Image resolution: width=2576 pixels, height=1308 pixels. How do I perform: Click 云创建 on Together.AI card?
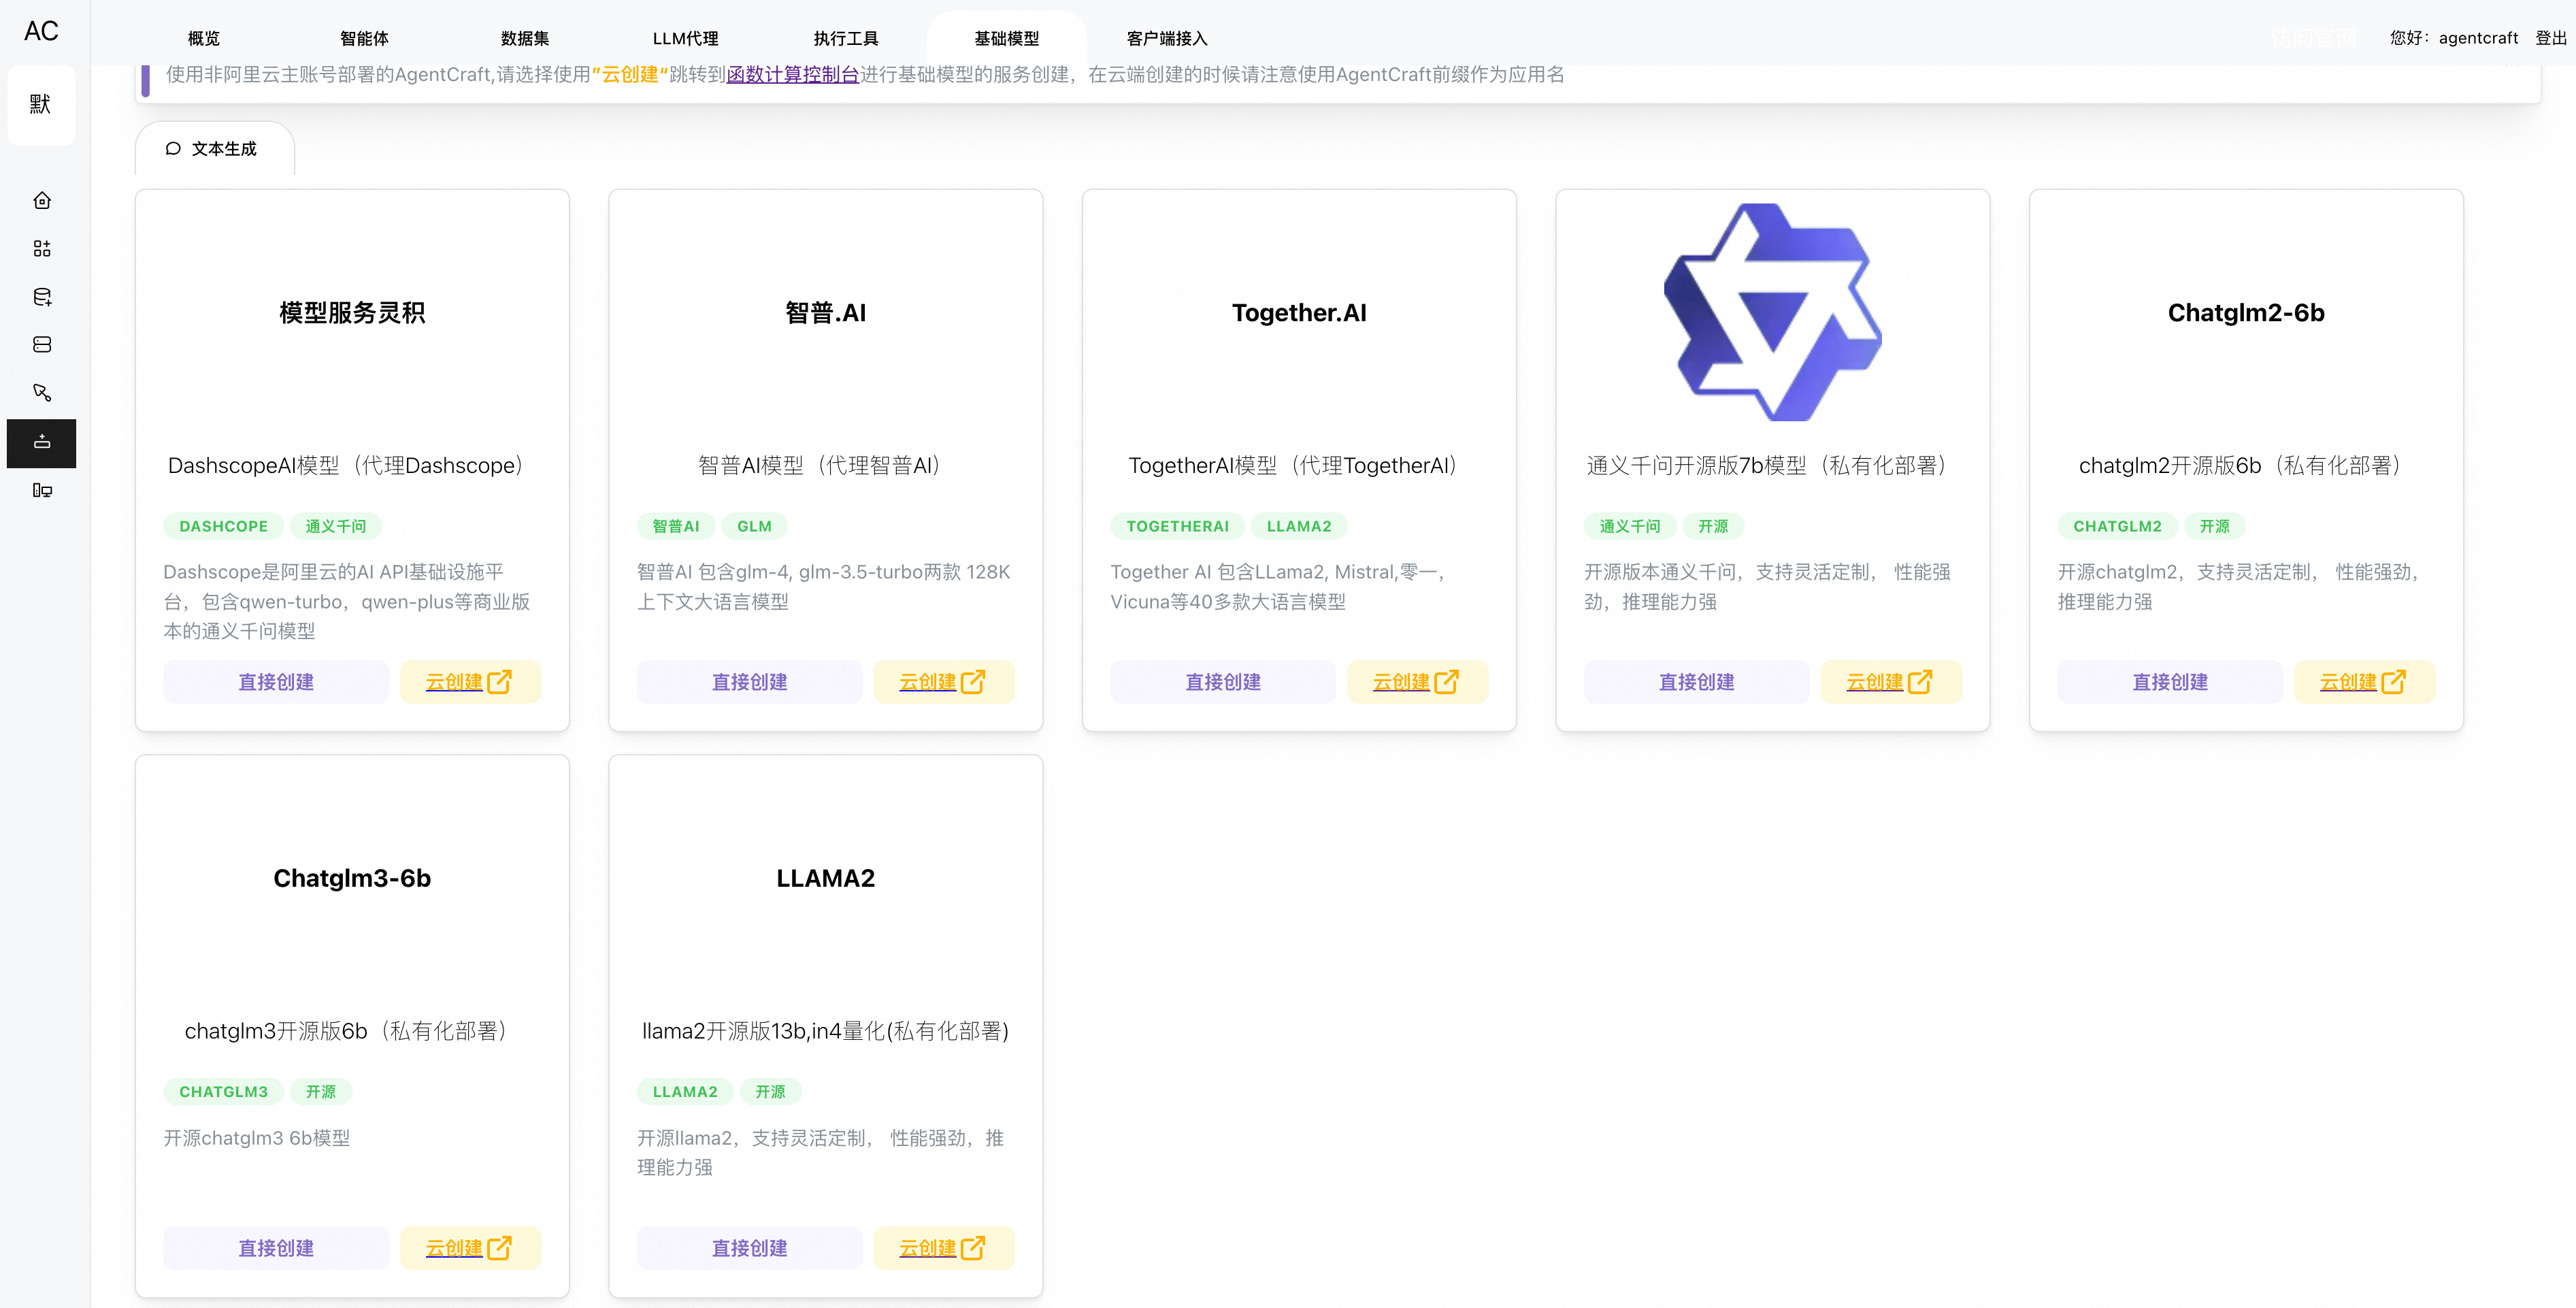tap(1417, 682)
